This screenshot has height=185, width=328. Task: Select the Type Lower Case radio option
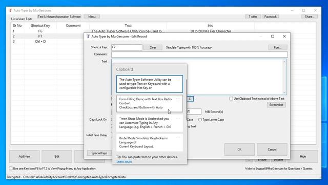200,120
